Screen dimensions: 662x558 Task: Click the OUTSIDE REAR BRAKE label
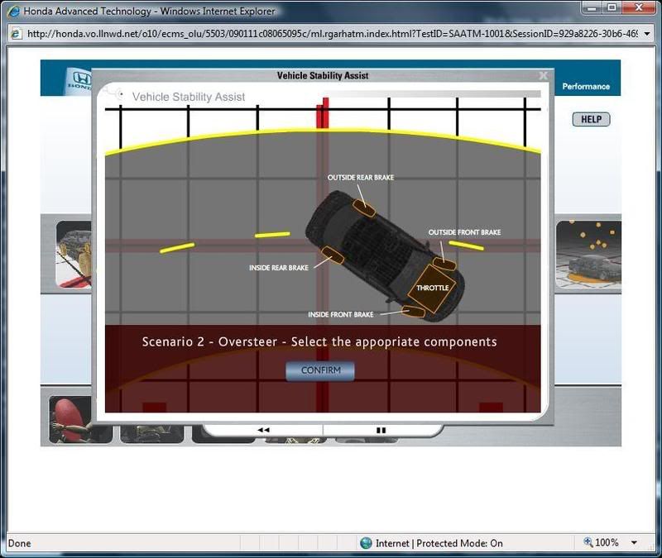[x=361, y=178]
